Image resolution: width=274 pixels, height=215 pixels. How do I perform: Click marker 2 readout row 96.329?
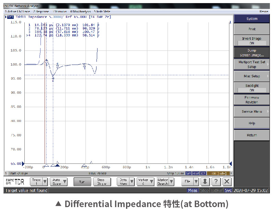coord(64,28)
